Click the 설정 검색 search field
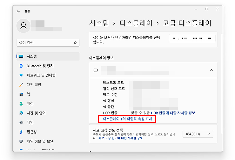This screenshot has height=160, width=235. click(x=48, y=43)
